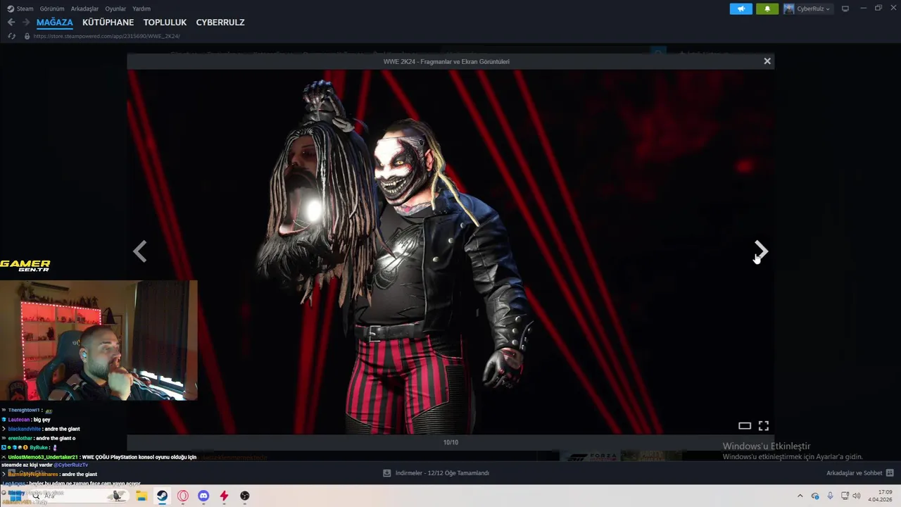The height and width of the screenshot is (507, 901).
Task: Open Discord from the taskbar
Action: pos(203,496)
